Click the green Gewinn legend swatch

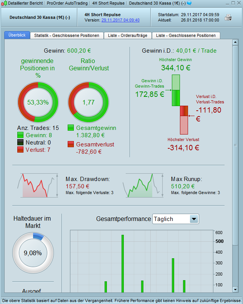(20, 135)
